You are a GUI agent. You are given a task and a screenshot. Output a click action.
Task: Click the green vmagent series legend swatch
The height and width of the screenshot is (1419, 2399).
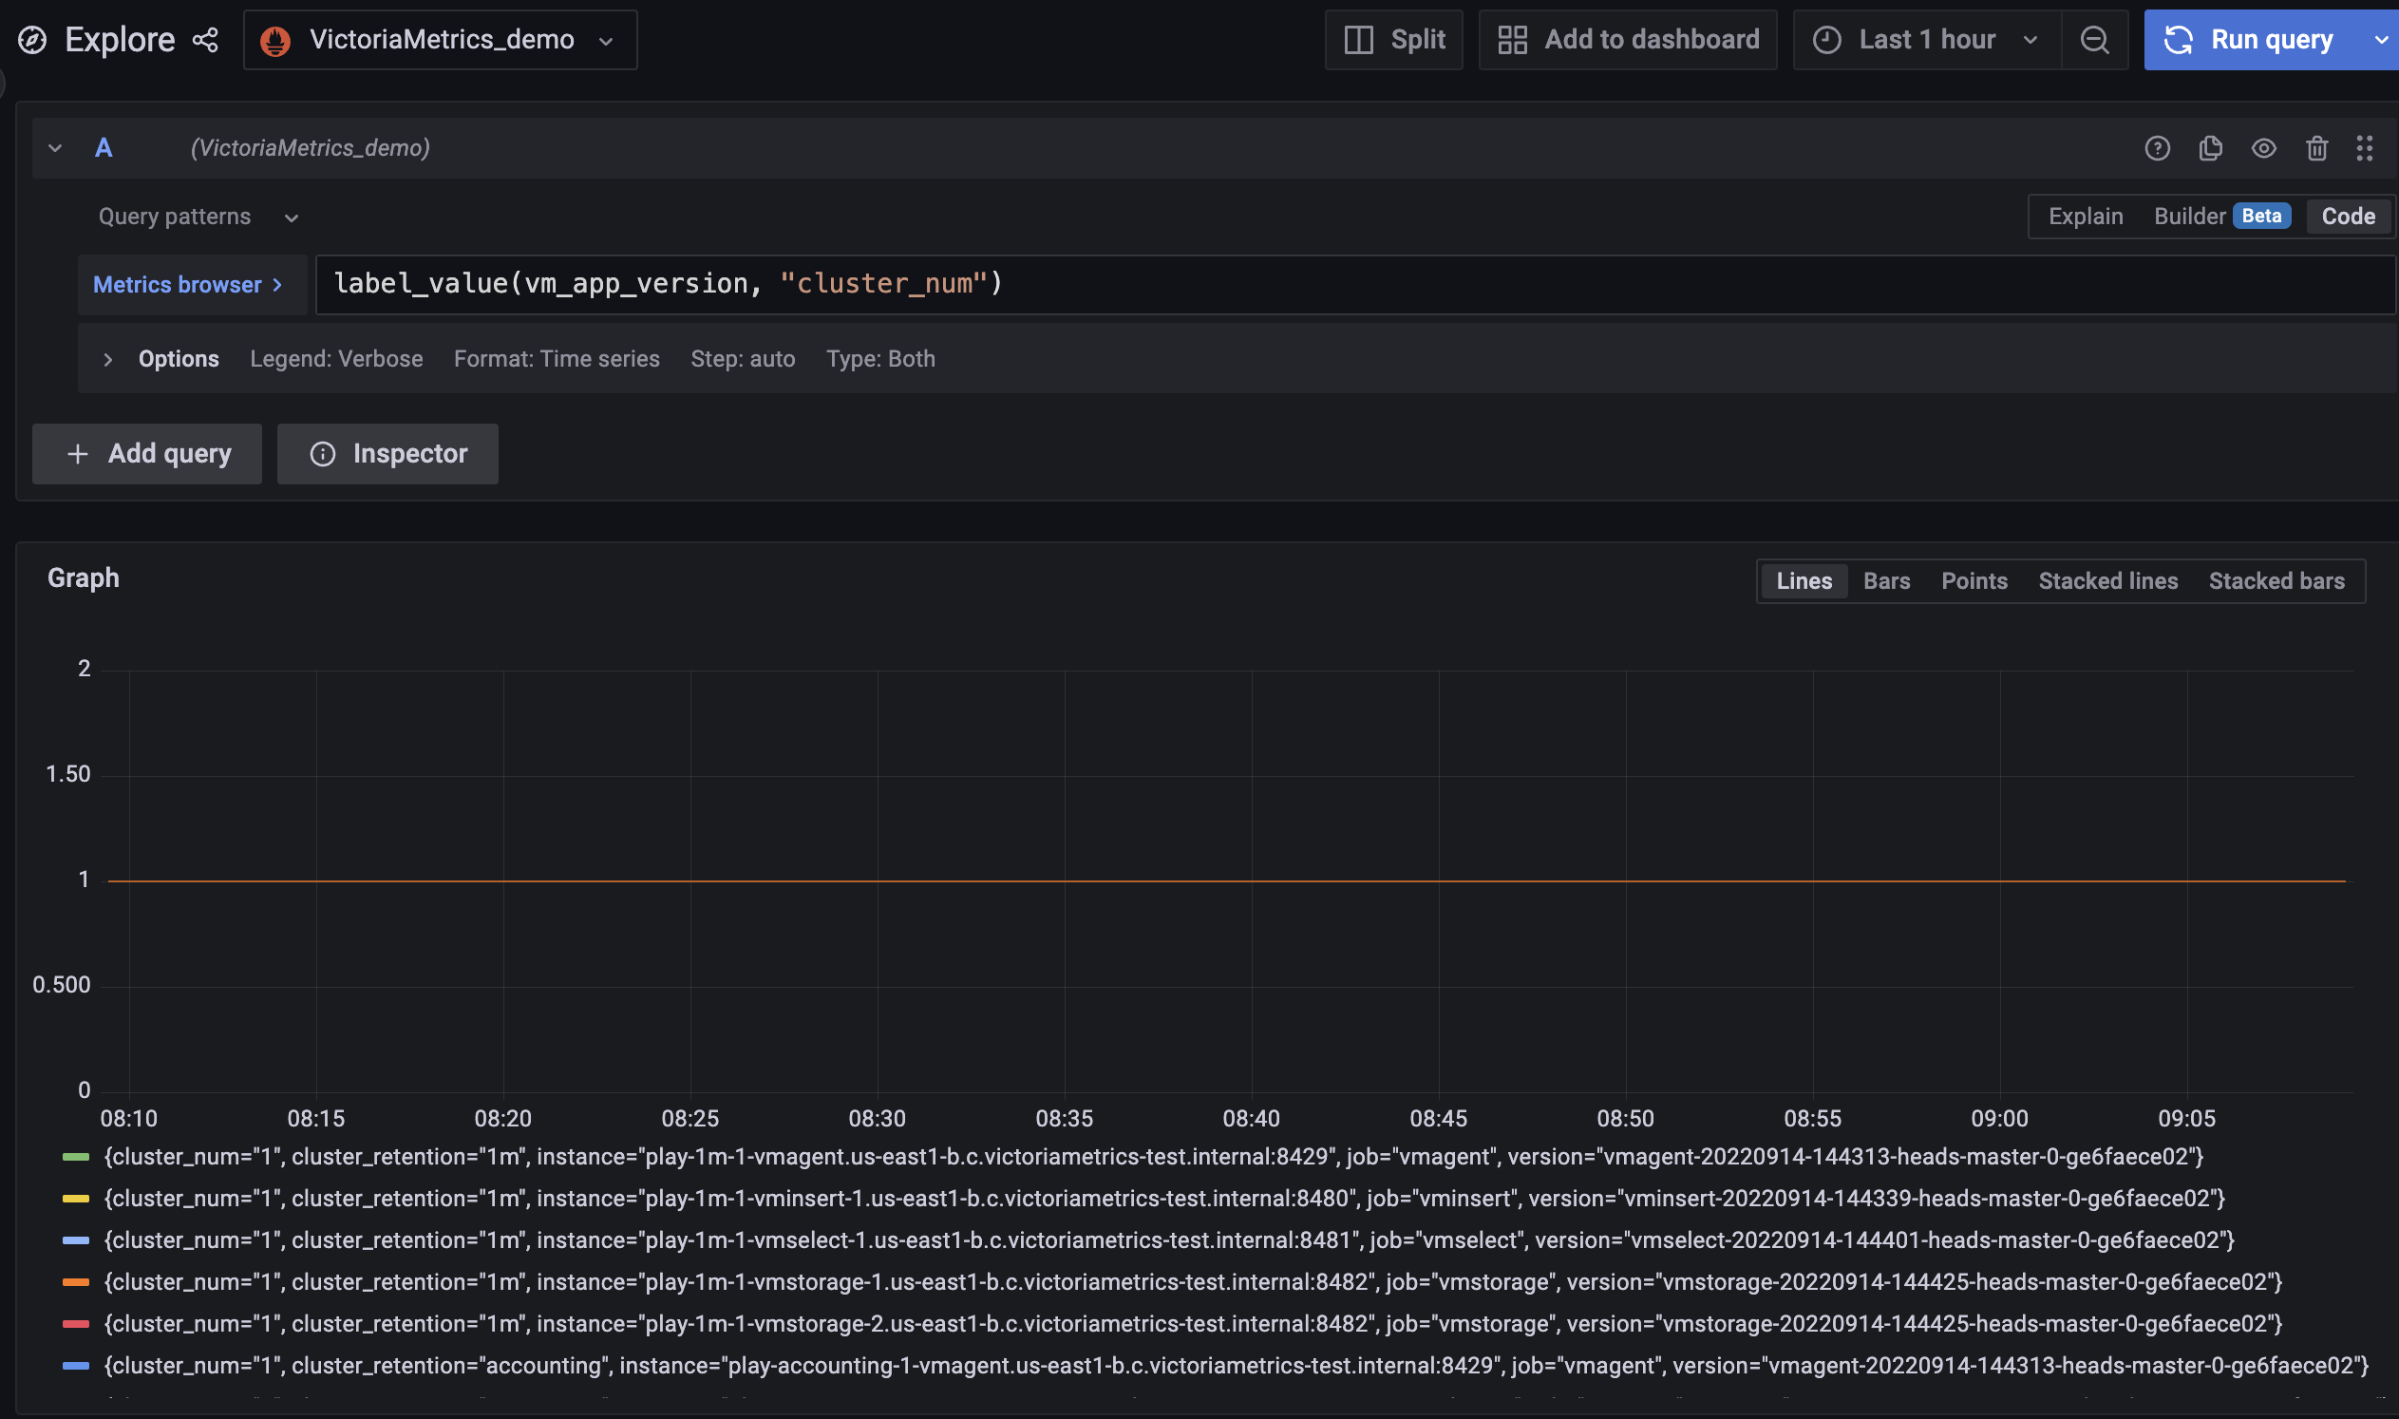77,1156
